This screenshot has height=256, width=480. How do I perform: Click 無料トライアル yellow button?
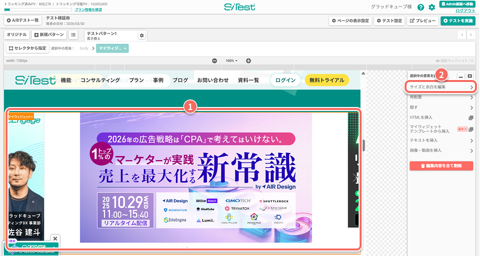[327, 80]
